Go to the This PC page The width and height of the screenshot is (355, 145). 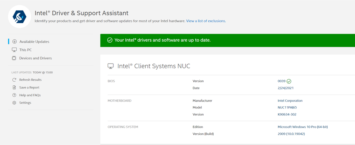(x=26, y=50)
